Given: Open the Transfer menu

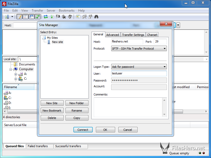Looking at the screenshot, I should point(37,11).
